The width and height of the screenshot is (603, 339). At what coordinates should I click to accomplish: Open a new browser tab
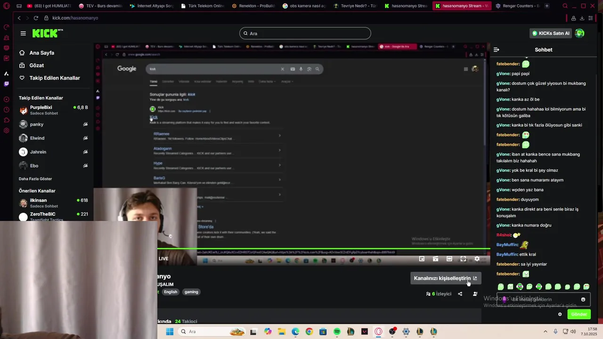[x=546, y=6]
